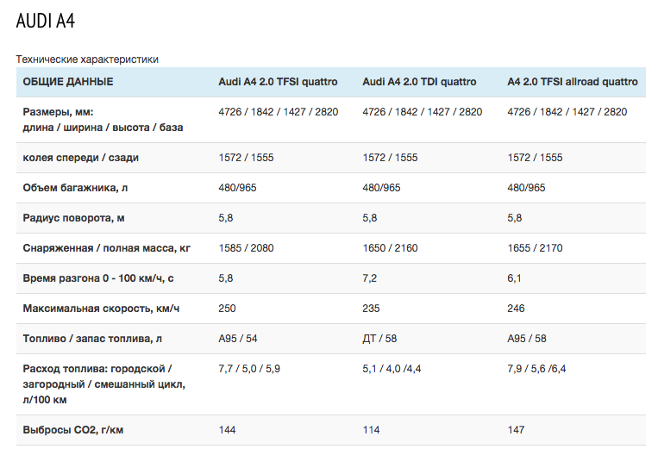
Task: Select the 'Радиус поворота, м' row label
Action: pyautogui.click(x=73, y=218)
